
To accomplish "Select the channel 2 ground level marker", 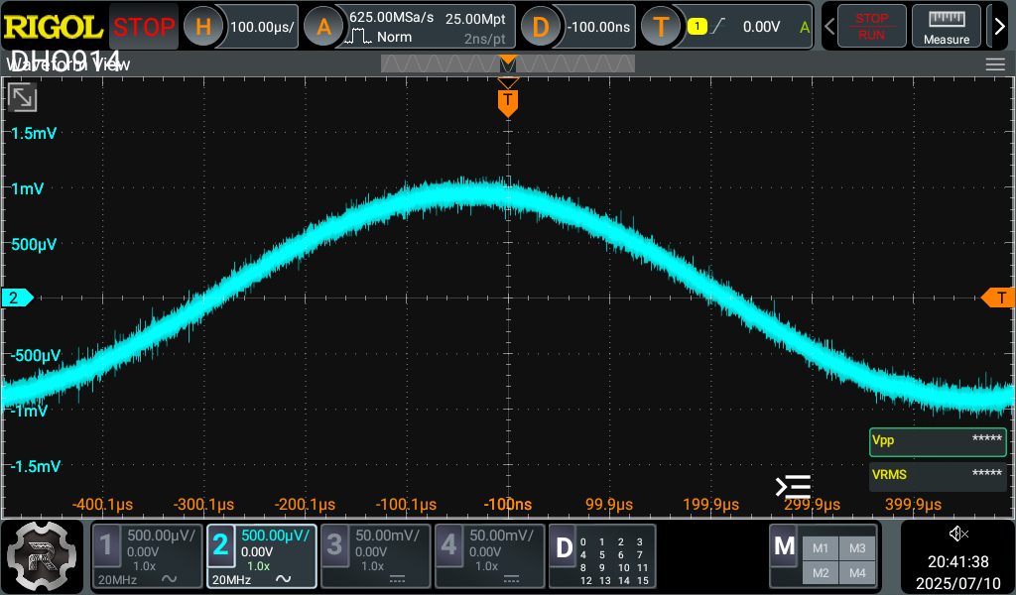I will point(16,297).
